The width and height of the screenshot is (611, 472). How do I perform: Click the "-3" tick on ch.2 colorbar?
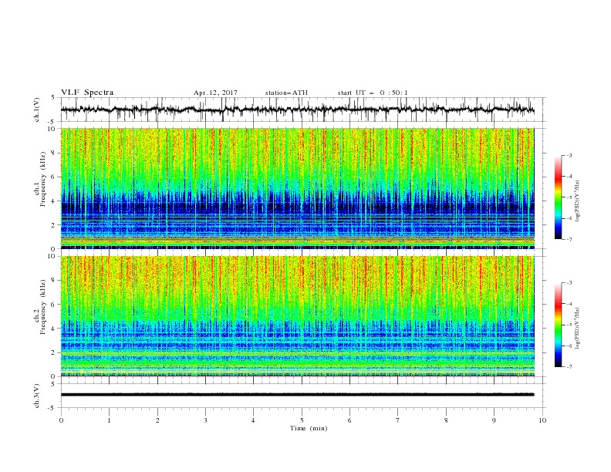point(569,283)
